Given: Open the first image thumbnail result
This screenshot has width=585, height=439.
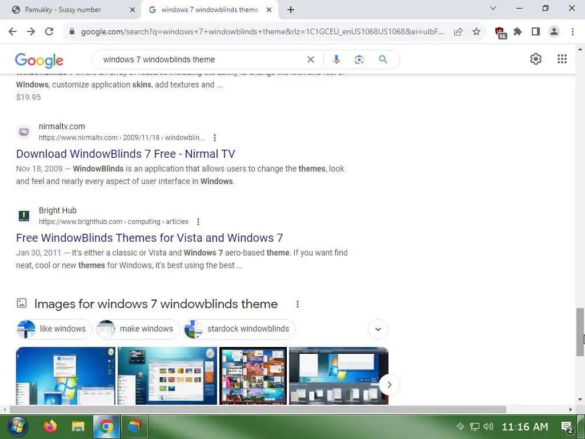Looking at the screenshot, I should point(66,376).
